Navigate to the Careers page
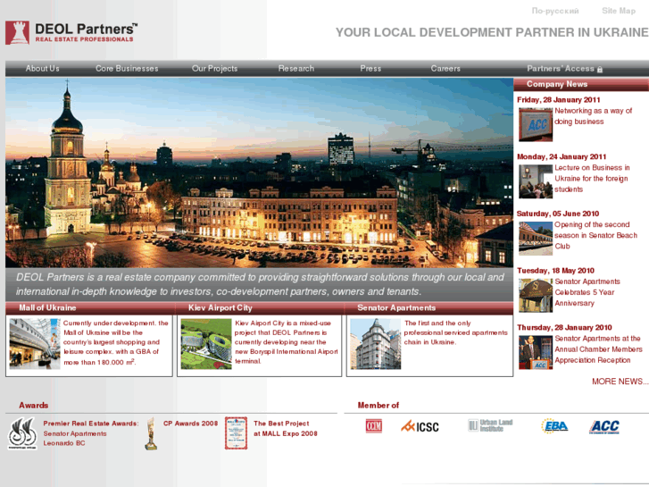The image size is (649, 487). [x=445, y=69]
